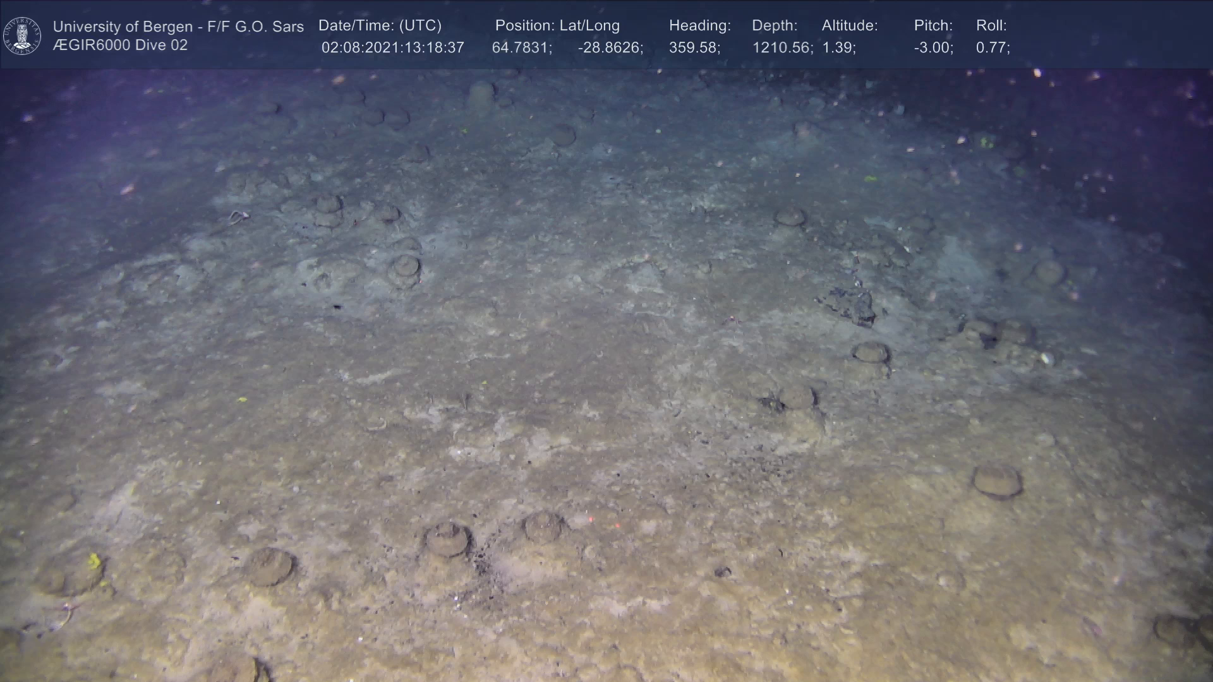Viewport: 1213px width, 682px height.
Task: Click the 'Depth:' label
Action: pos(774,26)
